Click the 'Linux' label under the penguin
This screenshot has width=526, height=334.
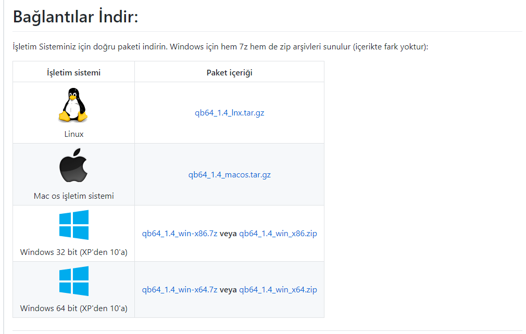coord(73,134)
